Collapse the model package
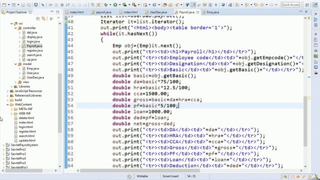Image resolution: width=320 pixels, height=180 pixels. (15, 64)
